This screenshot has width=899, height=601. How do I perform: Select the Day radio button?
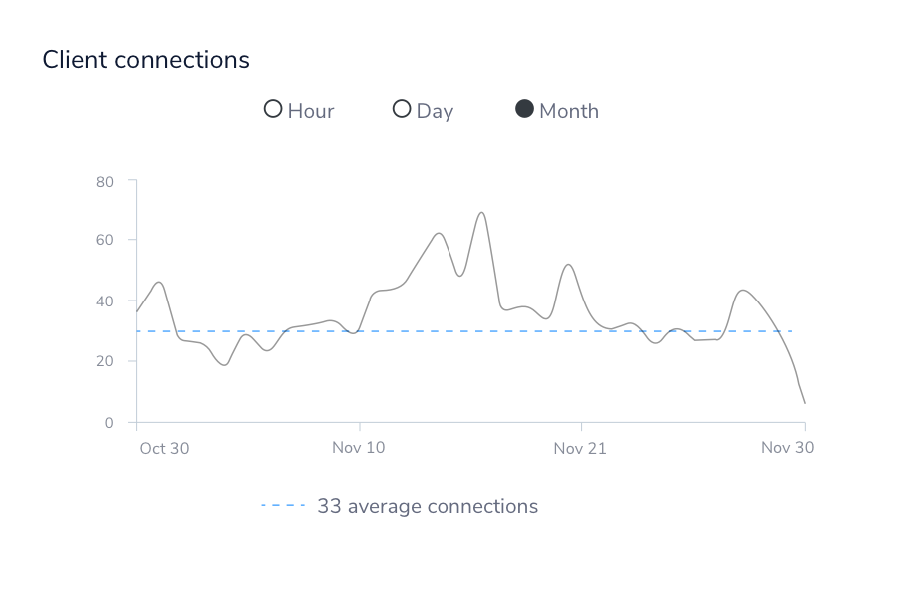402,109
